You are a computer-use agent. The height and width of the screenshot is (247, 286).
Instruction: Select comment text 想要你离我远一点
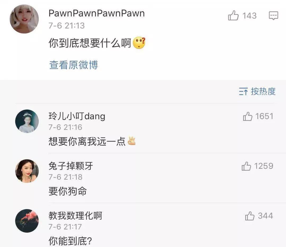(87, 142)
